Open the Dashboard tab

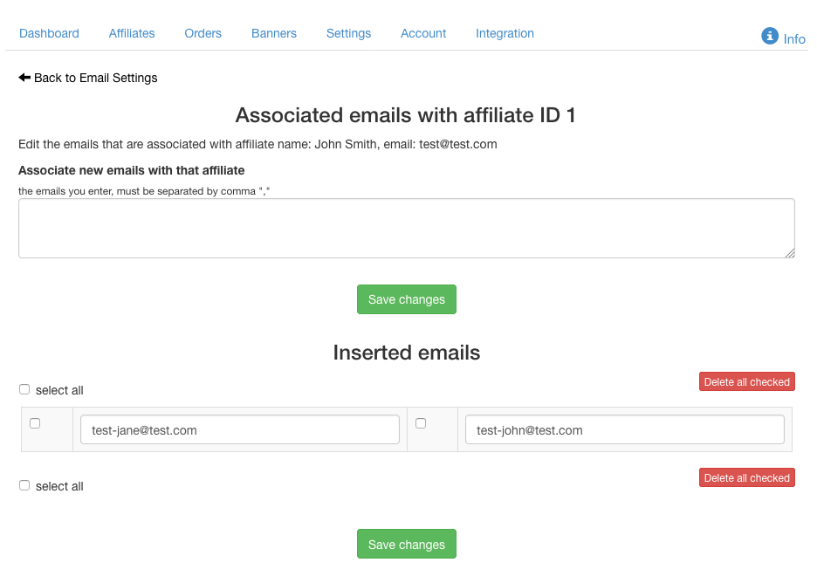49,33
